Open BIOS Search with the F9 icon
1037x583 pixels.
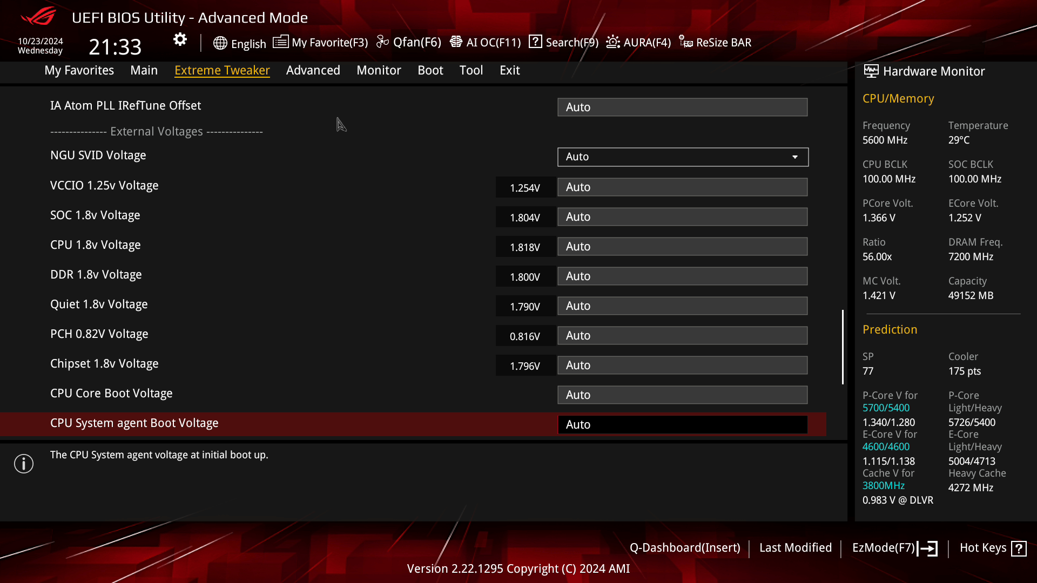[535, 42]
